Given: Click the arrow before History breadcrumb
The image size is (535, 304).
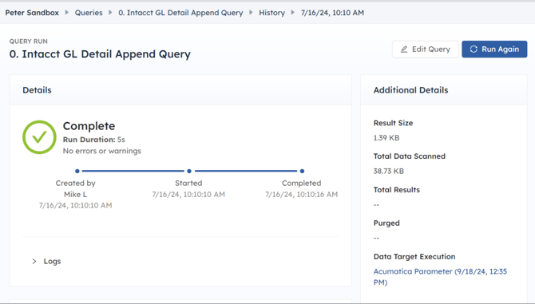Looking at the screenshot, I should tap(251, 13).
